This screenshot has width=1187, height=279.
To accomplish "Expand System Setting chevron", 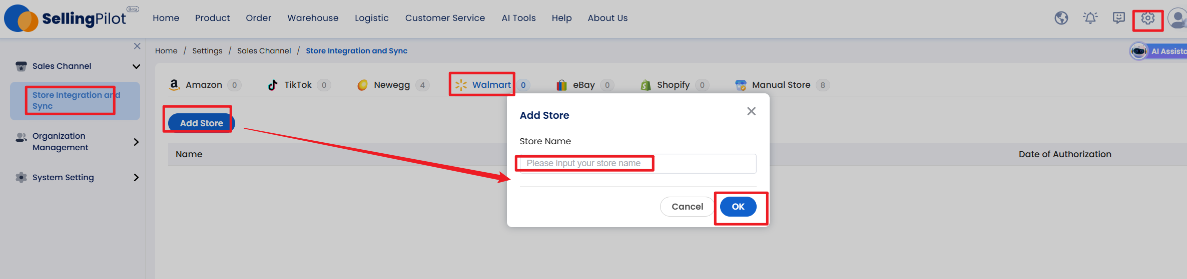I will point(136,177).
